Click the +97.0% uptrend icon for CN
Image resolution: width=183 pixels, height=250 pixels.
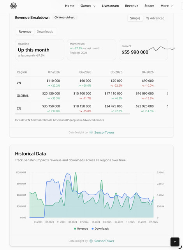point(49,111)
